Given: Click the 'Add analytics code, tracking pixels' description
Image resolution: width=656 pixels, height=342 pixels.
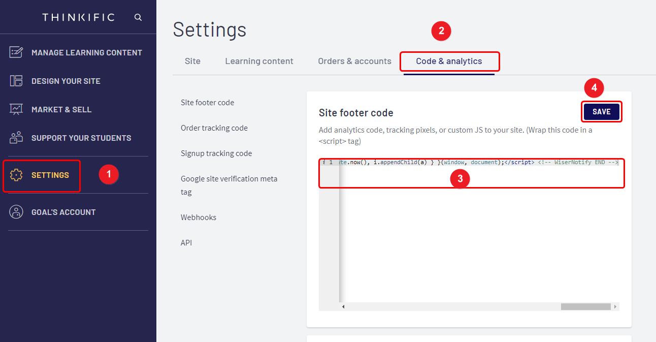Looking at the screenshot, I should [x=455, y=136].
